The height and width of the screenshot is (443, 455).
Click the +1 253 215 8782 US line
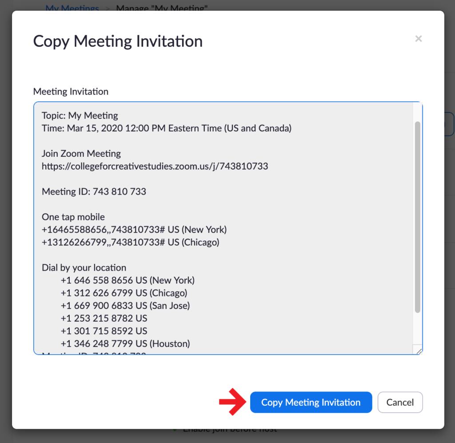click(x=104, y=319)
